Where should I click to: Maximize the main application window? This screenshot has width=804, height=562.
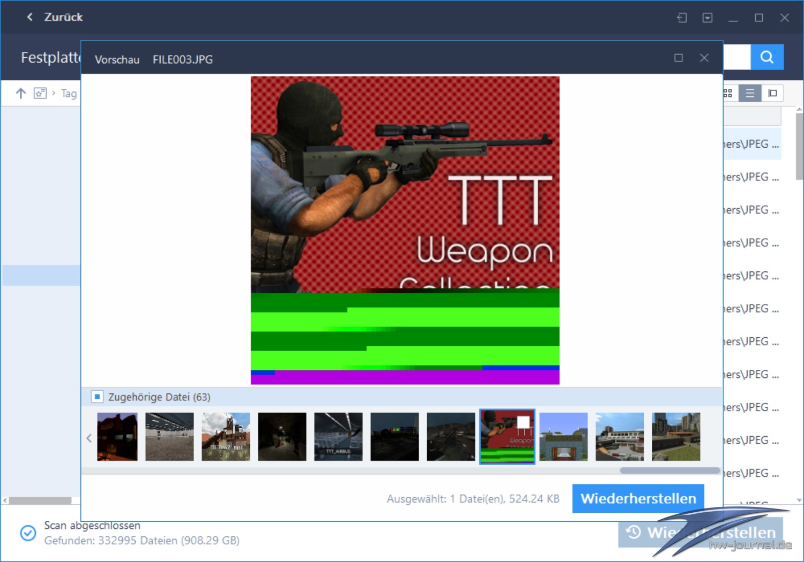[x=759, y=18]
